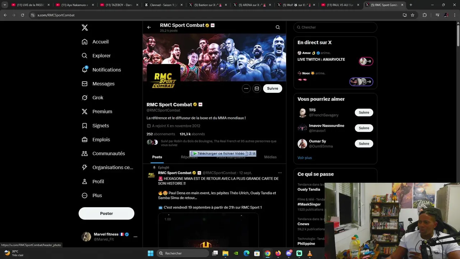Join the Noor live broadcast
460x259 pixels.
coord(335,77)
